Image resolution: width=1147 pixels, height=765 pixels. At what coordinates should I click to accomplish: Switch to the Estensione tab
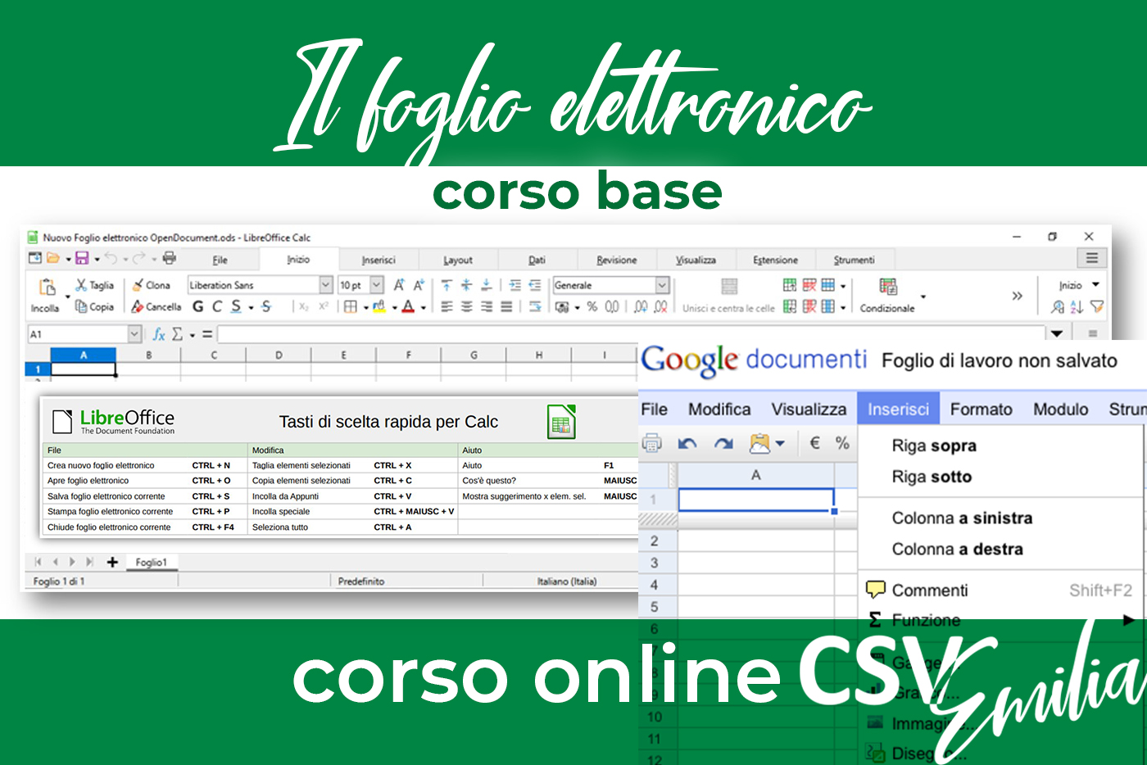tap(775, 260)
